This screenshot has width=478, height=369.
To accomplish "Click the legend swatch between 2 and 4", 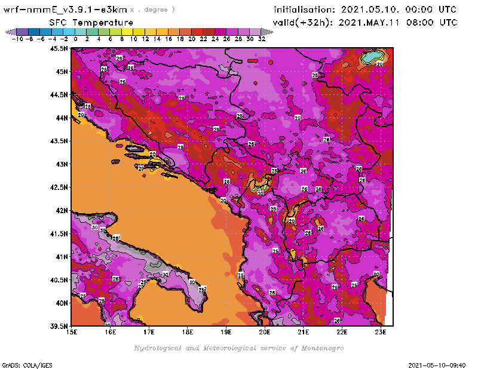I will tap(93, 32).
